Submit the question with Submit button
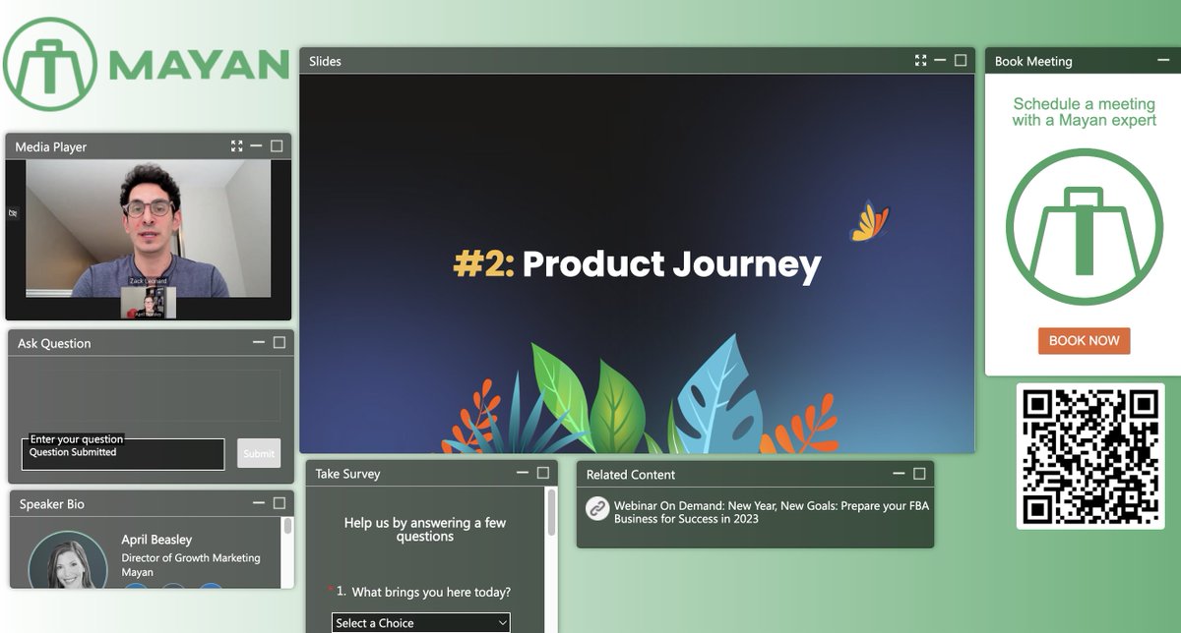The height and width of the screenshot is (633, 1181). pyautogui.click(x=259, y=453)
